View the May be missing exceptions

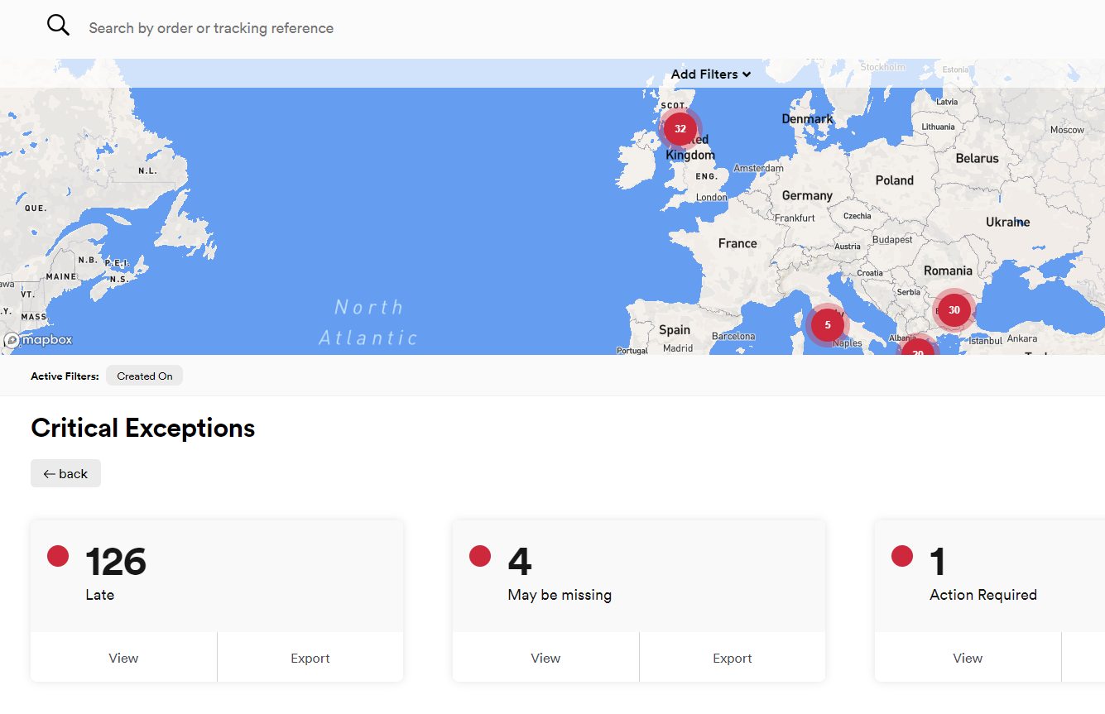pyautogui.click(x=545, y=659)
